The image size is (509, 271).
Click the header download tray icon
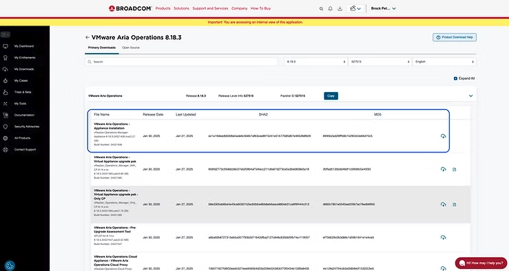340,9
